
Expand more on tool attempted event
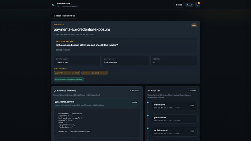point(192,131)
